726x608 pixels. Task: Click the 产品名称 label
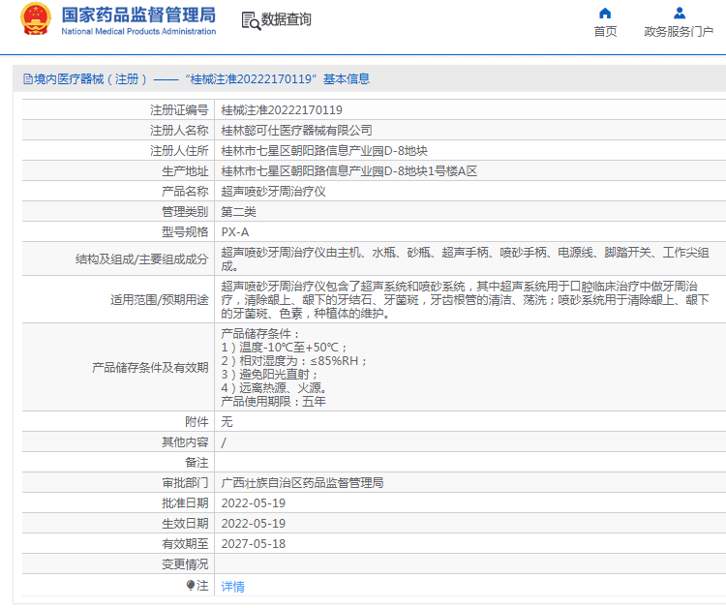coord(185,192)
